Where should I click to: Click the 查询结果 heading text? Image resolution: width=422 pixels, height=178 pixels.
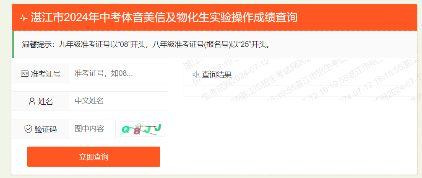point(216,75)
